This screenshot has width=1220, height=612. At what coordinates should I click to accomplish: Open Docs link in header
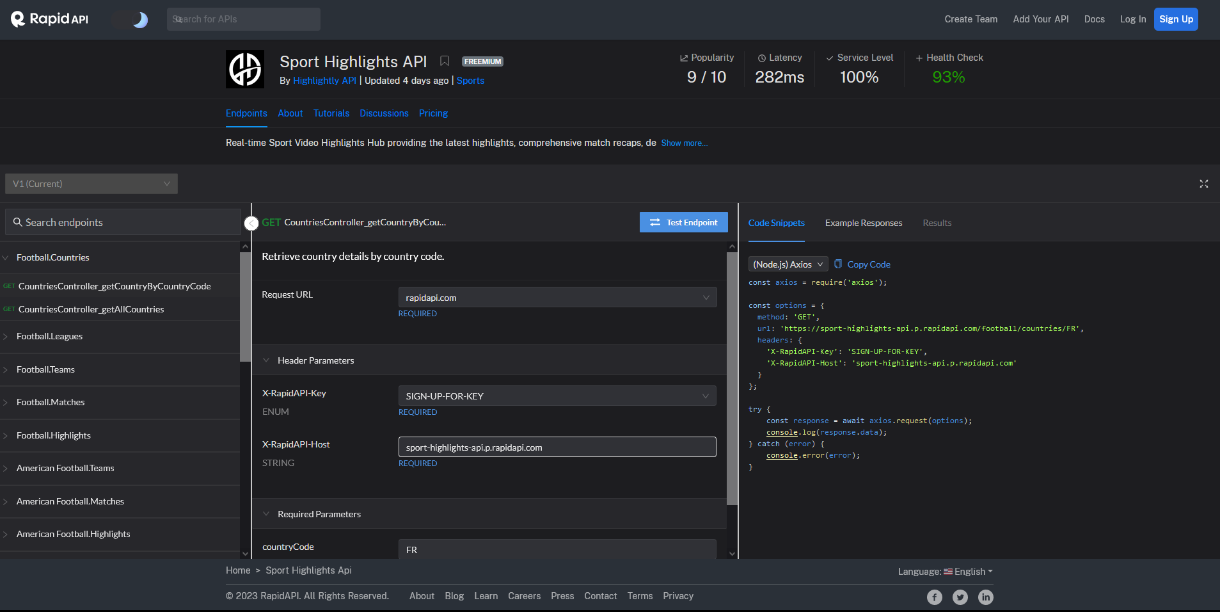point(1094,19)
